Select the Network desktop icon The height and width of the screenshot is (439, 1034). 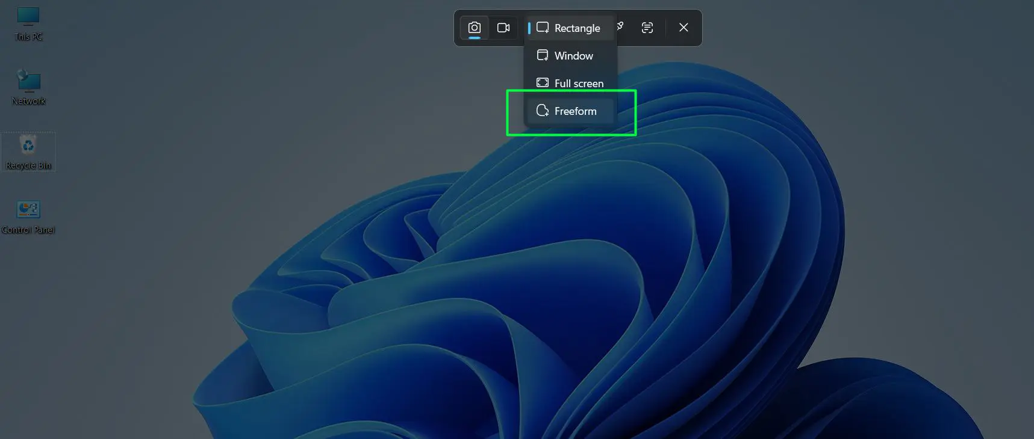[x=28, y=88]
